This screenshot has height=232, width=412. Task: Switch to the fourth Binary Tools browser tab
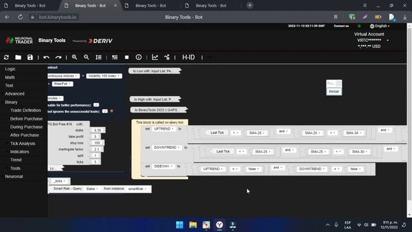coord(211,6)
